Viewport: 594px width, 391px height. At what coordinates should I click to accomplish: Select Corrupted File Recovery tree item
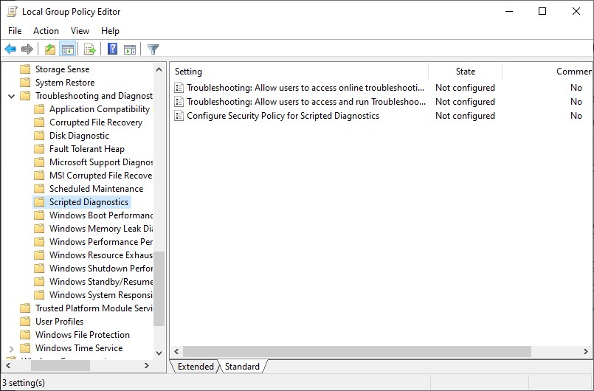coord(96,122)
